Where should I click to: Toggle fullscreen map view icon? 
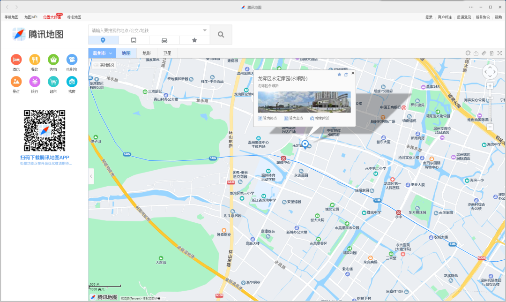tap(499, 53)
